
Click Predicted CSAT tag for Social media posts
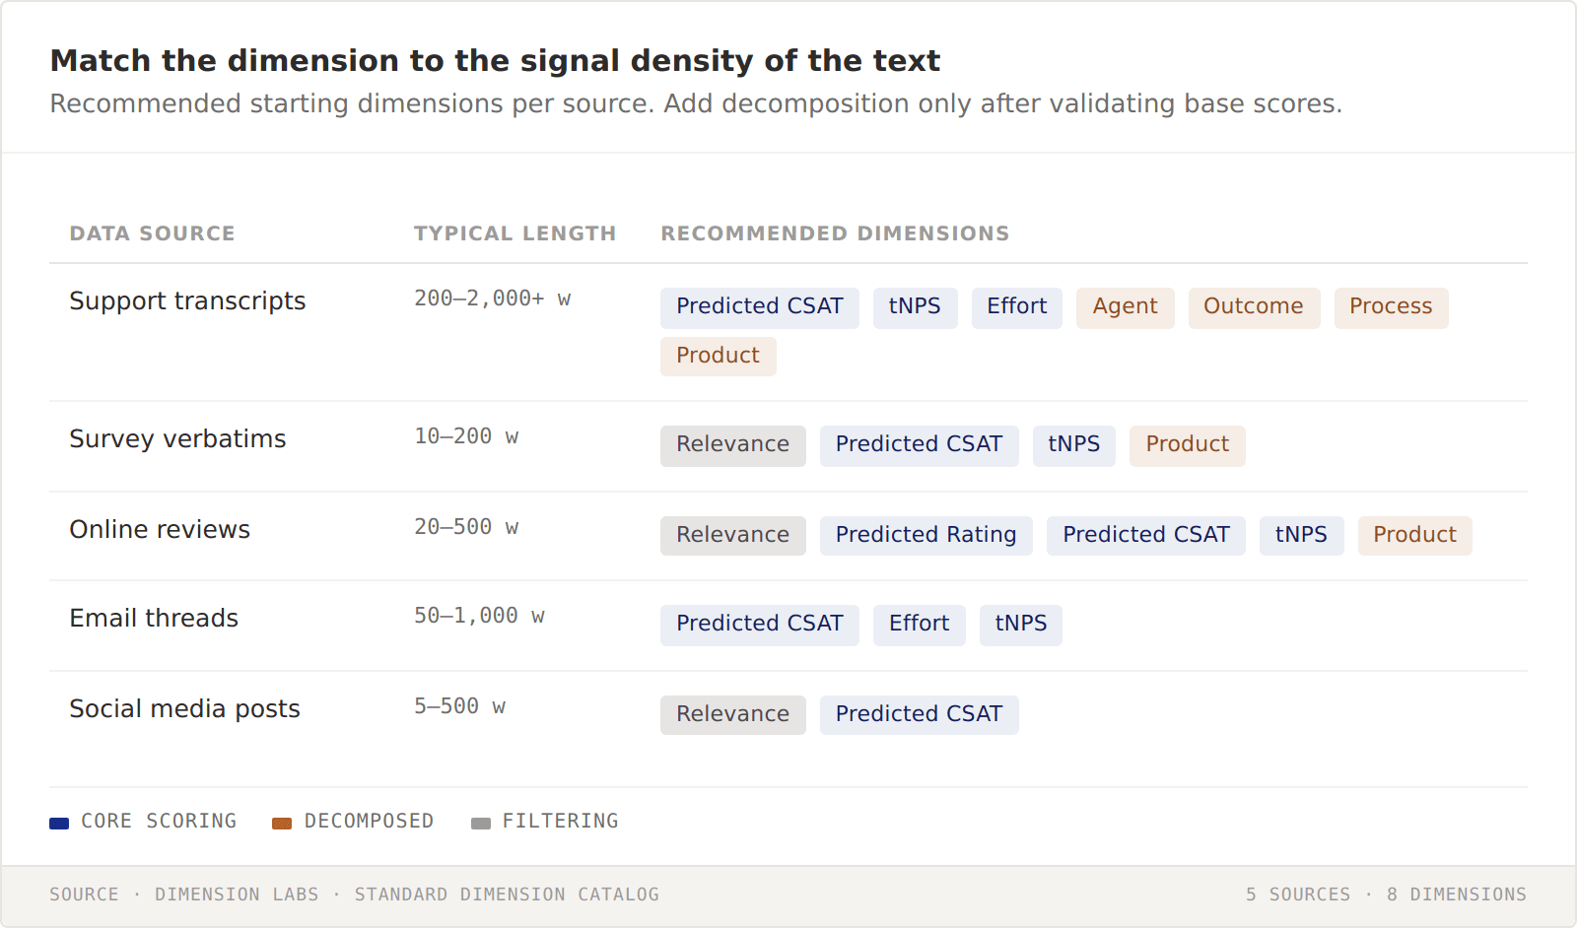point(919,715)
